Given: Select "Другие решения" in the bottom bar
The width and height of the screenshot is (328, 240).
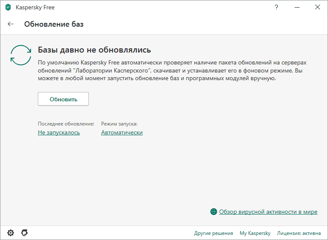Looking at the screenshot, I should pos(213,233).
